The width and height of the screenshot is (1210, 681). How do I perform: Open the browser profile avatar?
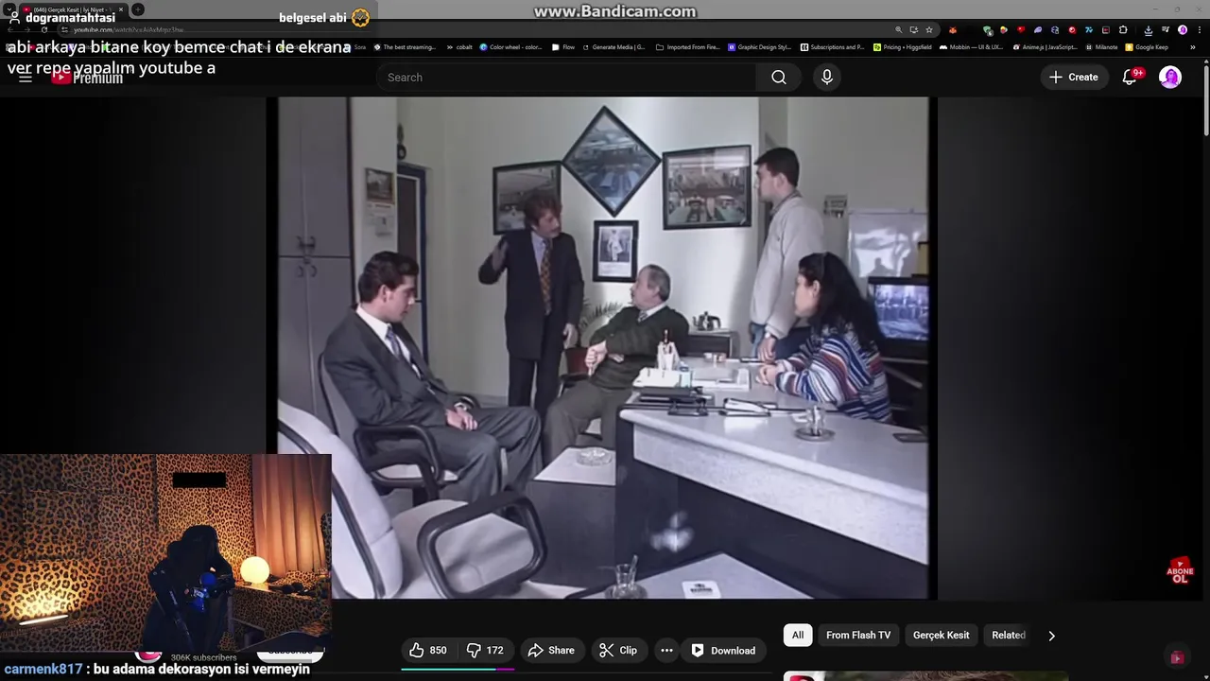1183,29
